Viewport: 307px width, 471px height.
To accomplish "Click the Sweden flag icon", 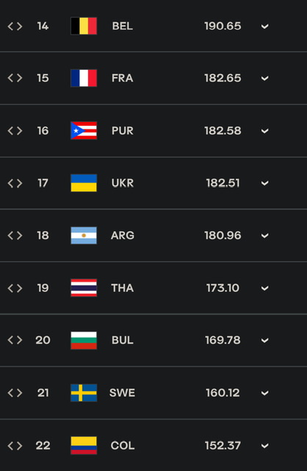I will 84,392.
